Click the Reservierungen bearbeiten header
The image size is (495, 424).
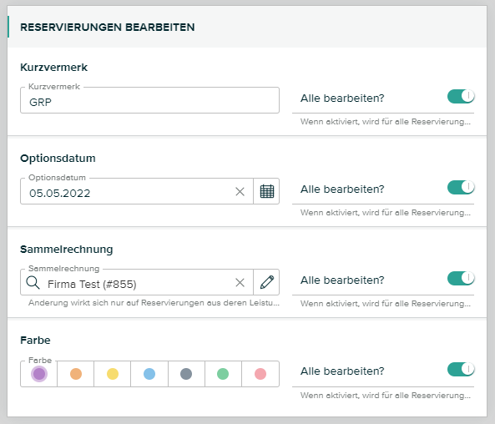tap(108, 28)
